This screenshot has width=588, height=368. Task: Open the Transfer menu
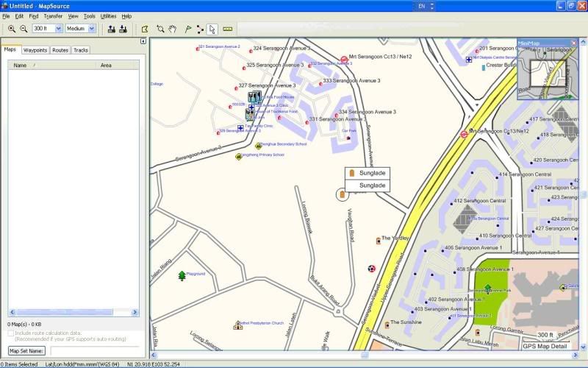(53, 16)
